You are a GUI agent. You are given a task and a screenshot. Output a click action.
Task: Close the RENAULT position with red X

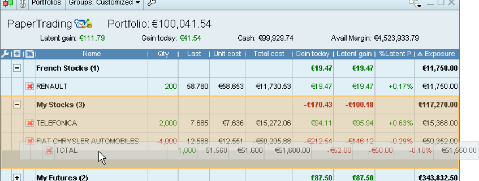(30, 87)
